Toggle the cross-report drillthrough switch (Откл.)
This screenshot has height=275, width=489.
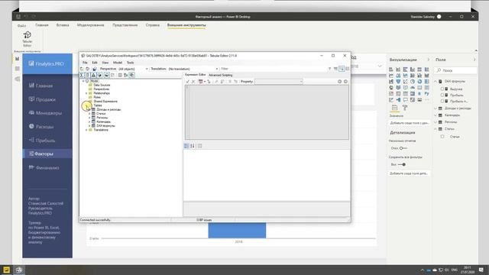coord(403,148)
